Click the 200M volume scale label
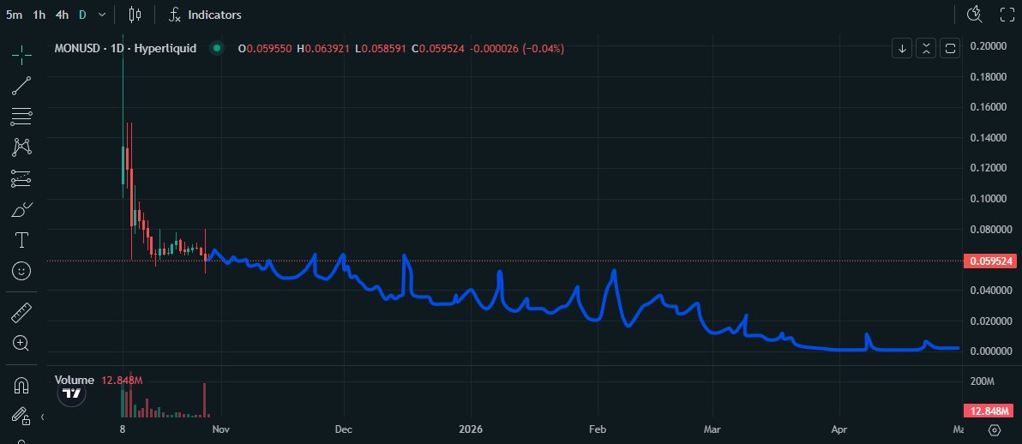 tap(982, 381)
